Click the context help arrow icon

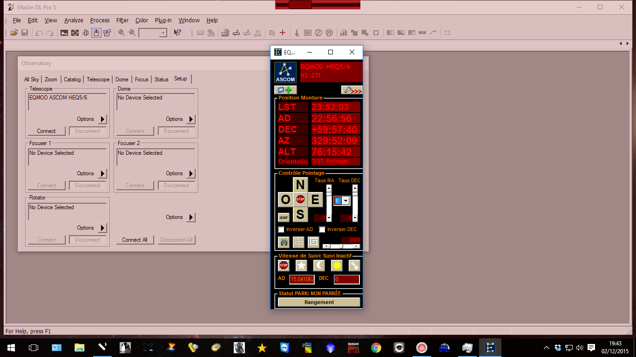coord(177,33)
